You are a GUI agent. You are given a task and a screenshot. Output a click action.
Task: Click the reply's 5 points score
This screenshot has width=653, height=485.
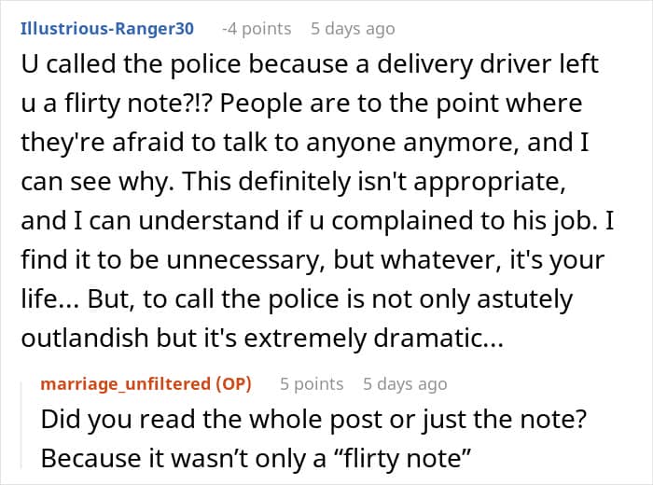point(312,383)
